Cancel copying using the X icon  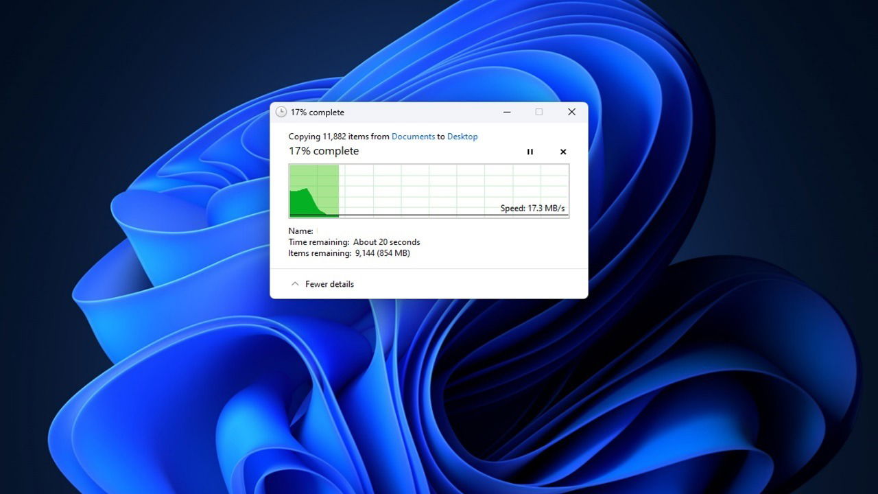[562, 152]
